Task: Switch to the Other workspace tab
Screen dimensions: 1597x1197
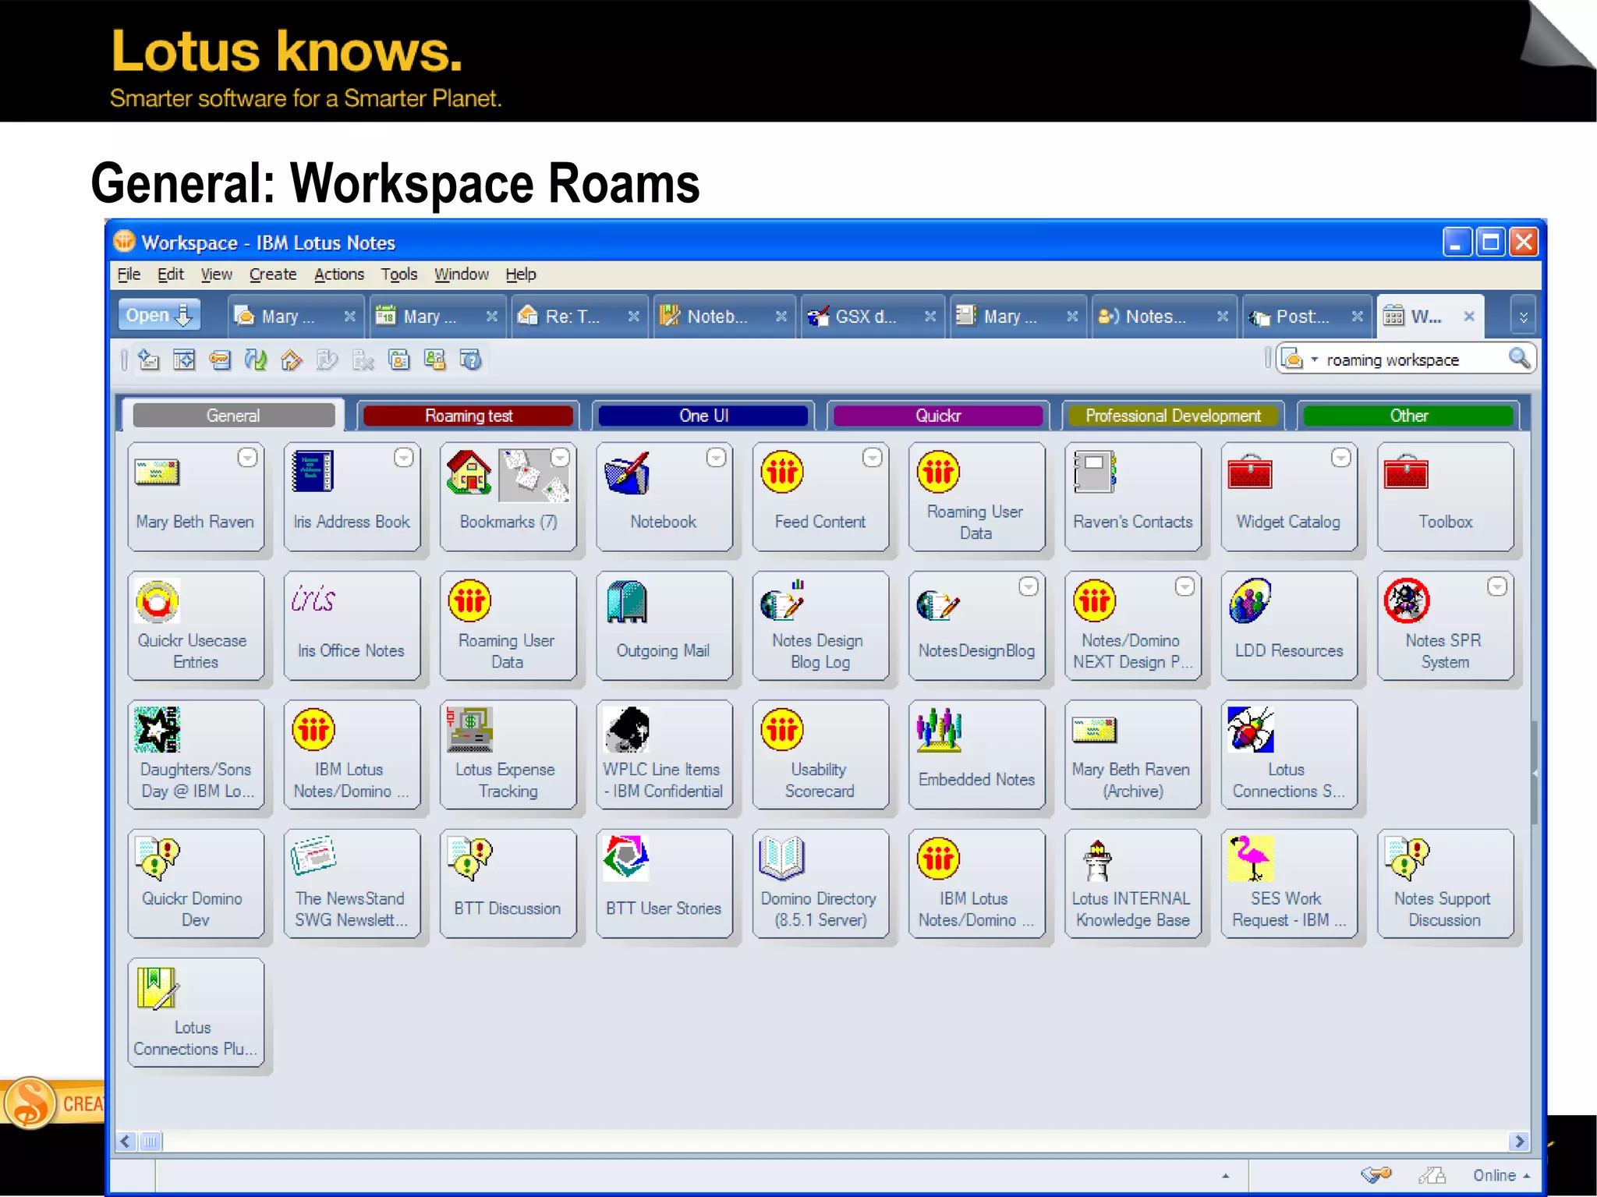Action: pyautogui.click(x=1408, y=416)
